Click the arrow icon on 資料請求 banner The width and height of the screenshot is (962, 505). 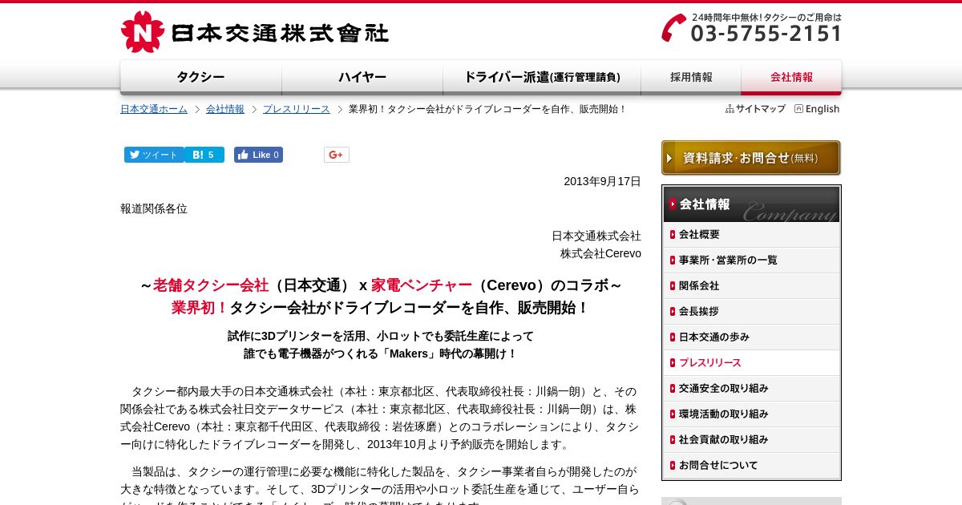tap(669, 159)
